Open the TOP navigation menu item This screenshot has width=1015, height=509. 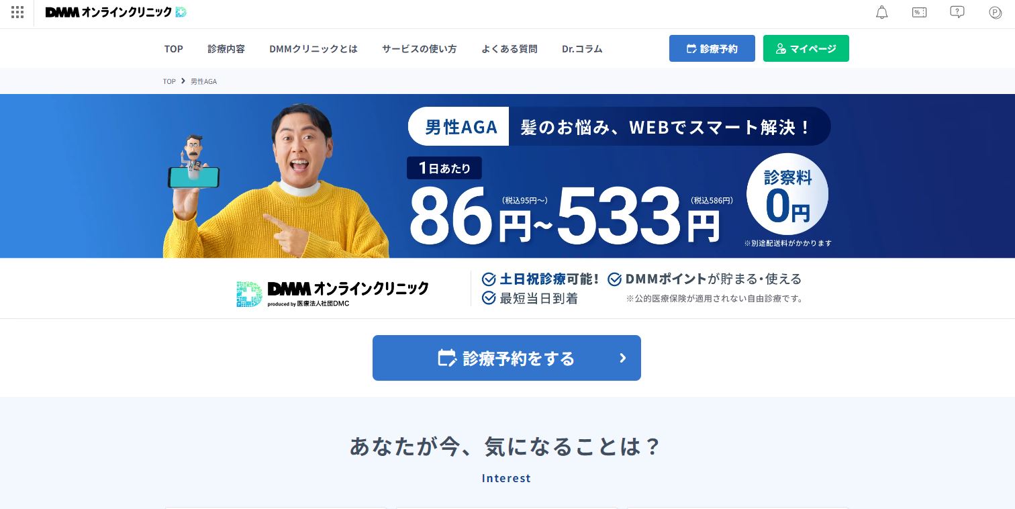click(174, 49)
